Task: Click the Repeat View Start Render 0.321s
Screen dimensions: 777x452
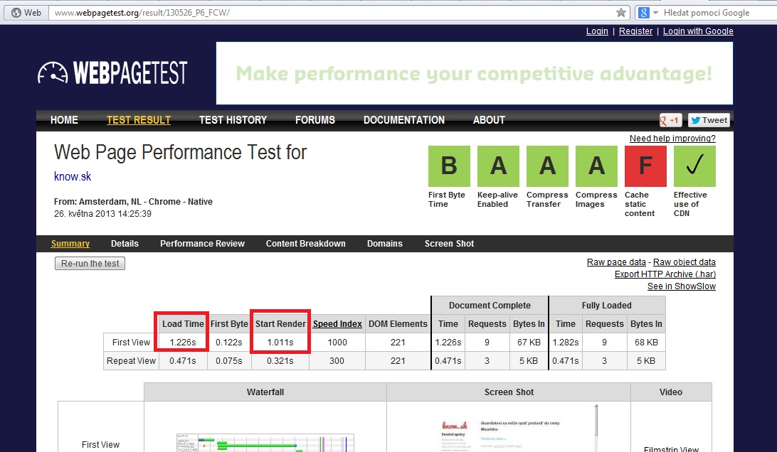Action: 280,361
